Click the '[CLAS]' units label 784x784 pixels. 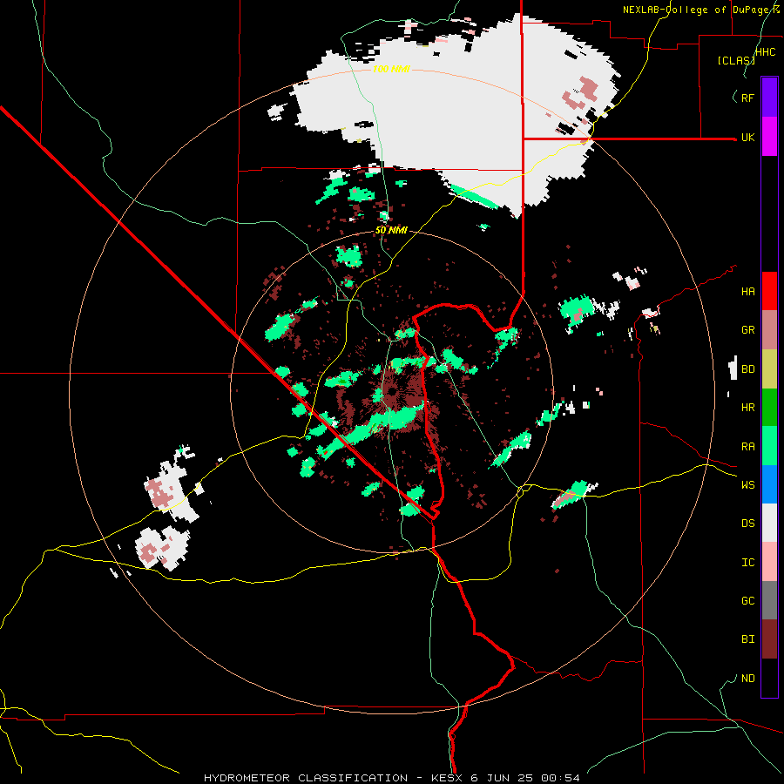[x=736, y=60]
